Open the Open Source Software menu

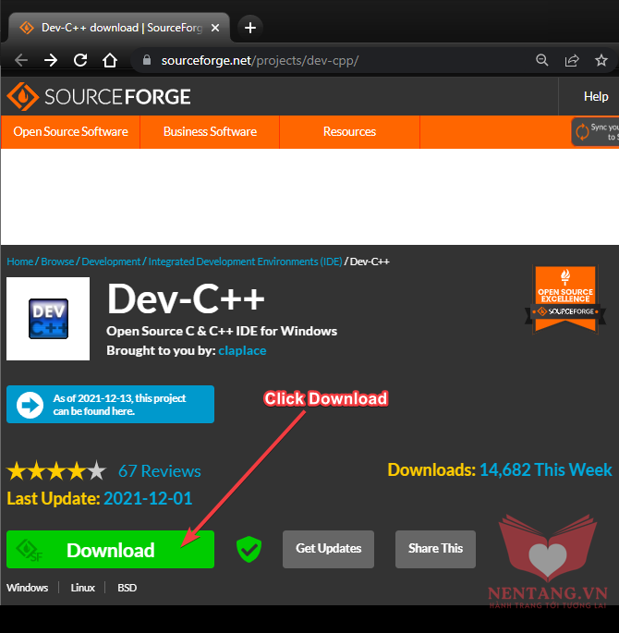click(x=70, y=131)
